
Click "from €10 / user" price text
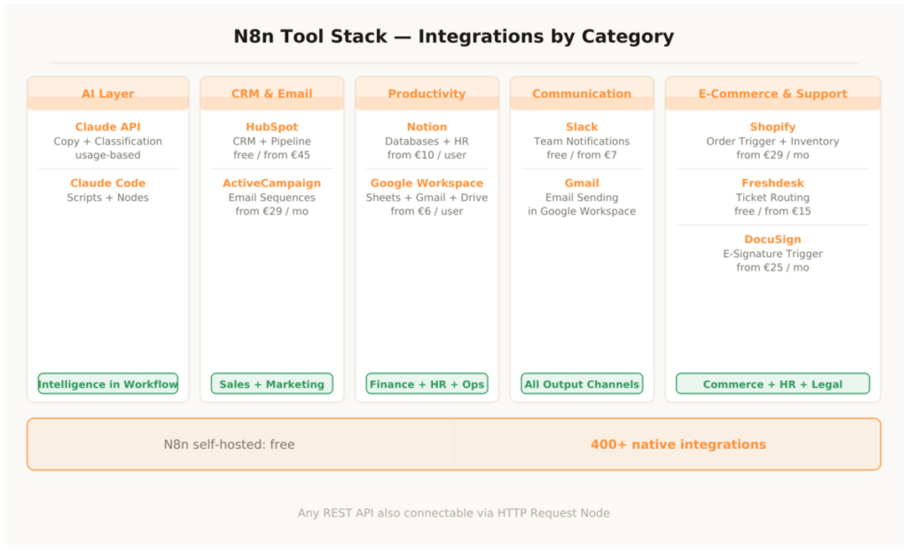(x=427, y=155)
